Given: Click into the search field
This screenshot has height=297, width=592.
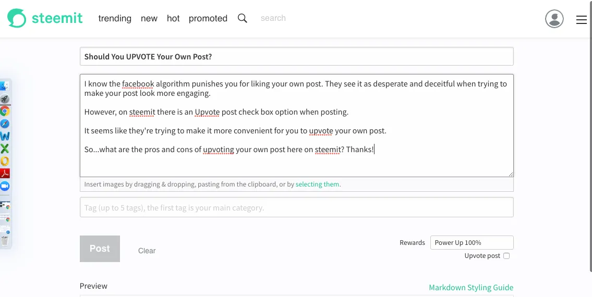Looking at the screenshot, I should [x=273, y=18].
